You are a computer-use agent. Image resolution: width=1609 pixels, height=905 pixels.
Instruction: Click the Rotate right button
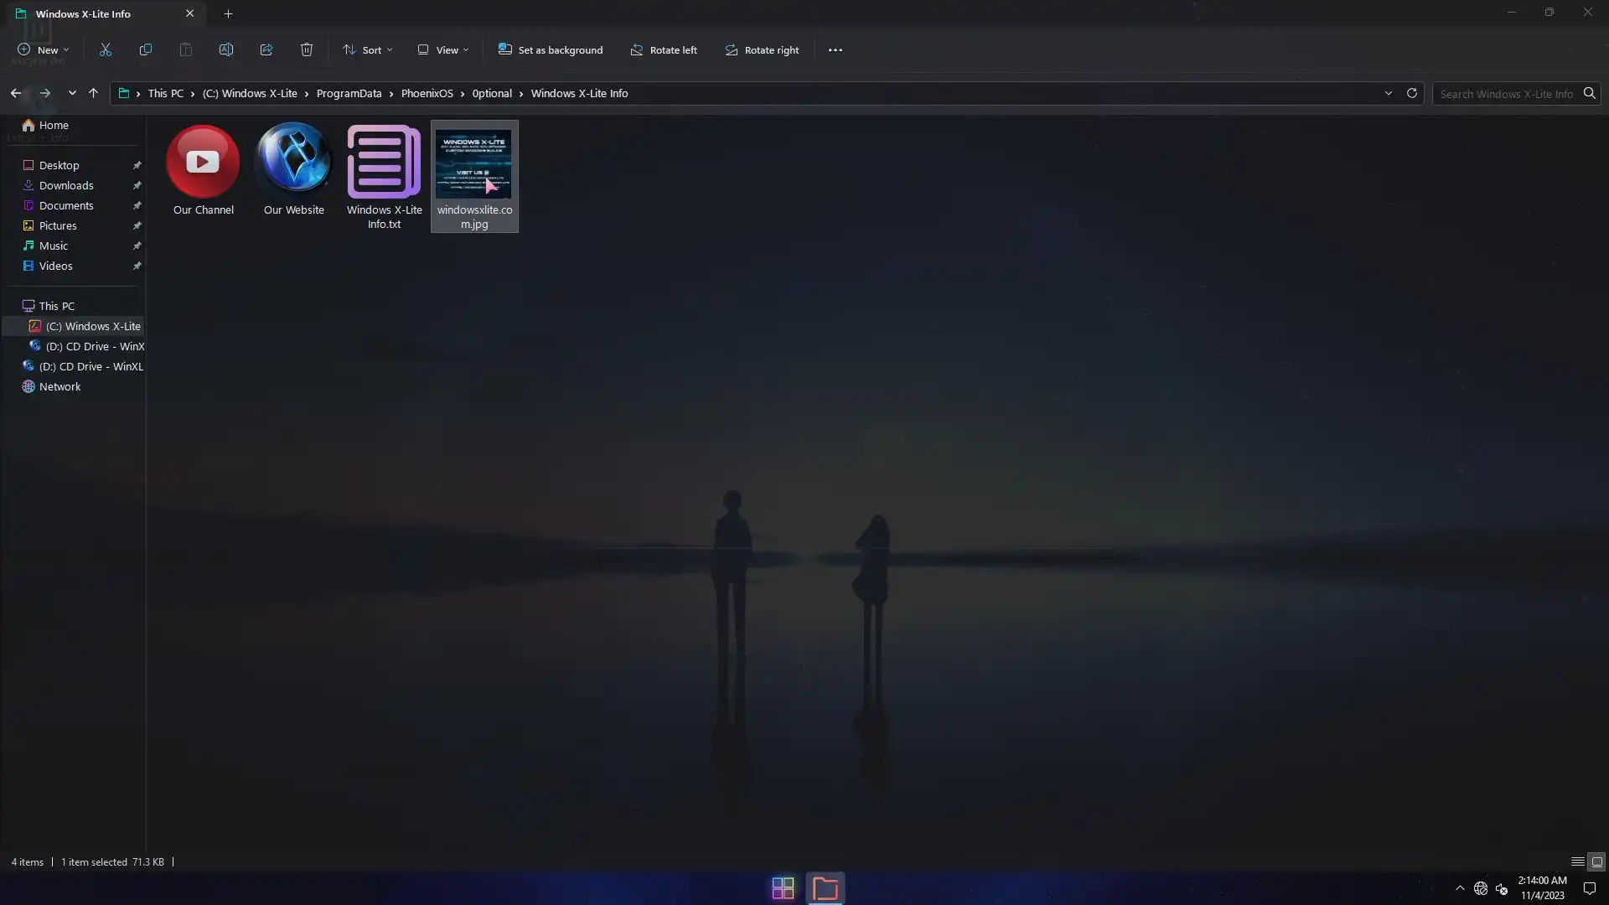762,50
